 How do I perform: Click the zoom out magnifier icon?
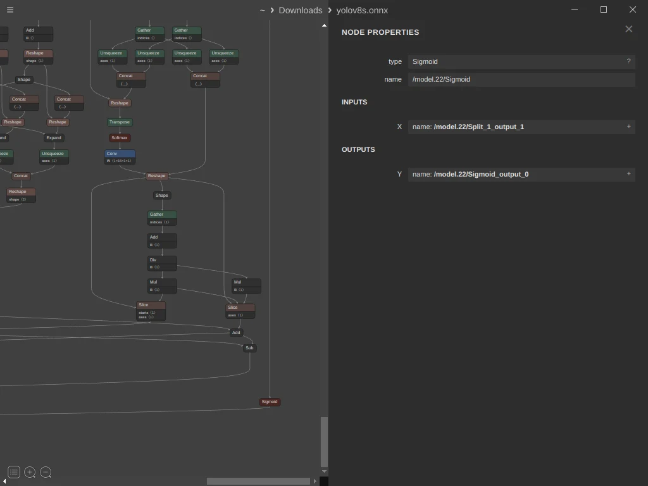pos(46,472)
